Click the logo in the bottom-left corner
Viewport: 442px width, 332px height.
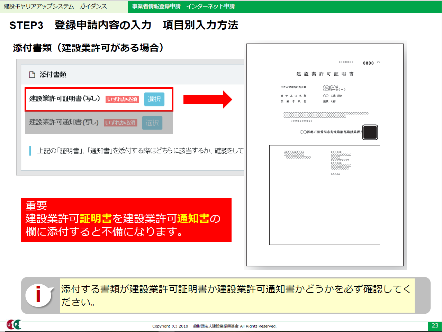(14, 325)
